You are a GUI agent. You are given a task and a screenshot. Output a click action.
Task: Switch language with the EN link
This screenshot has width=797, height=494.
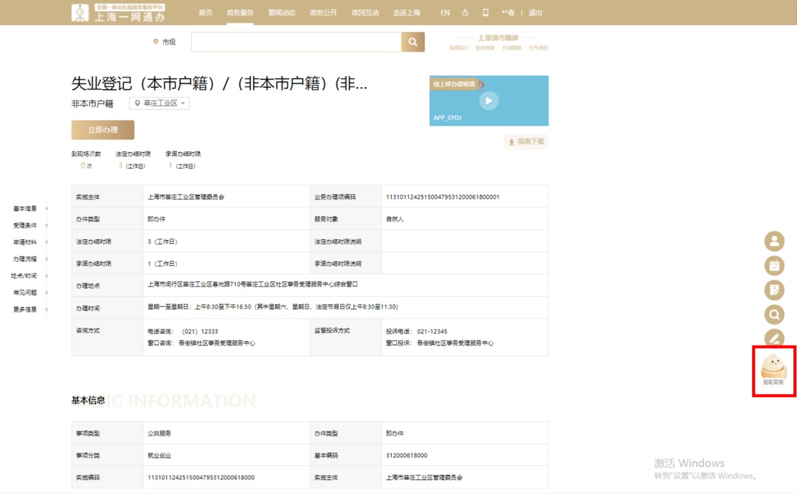445,13
